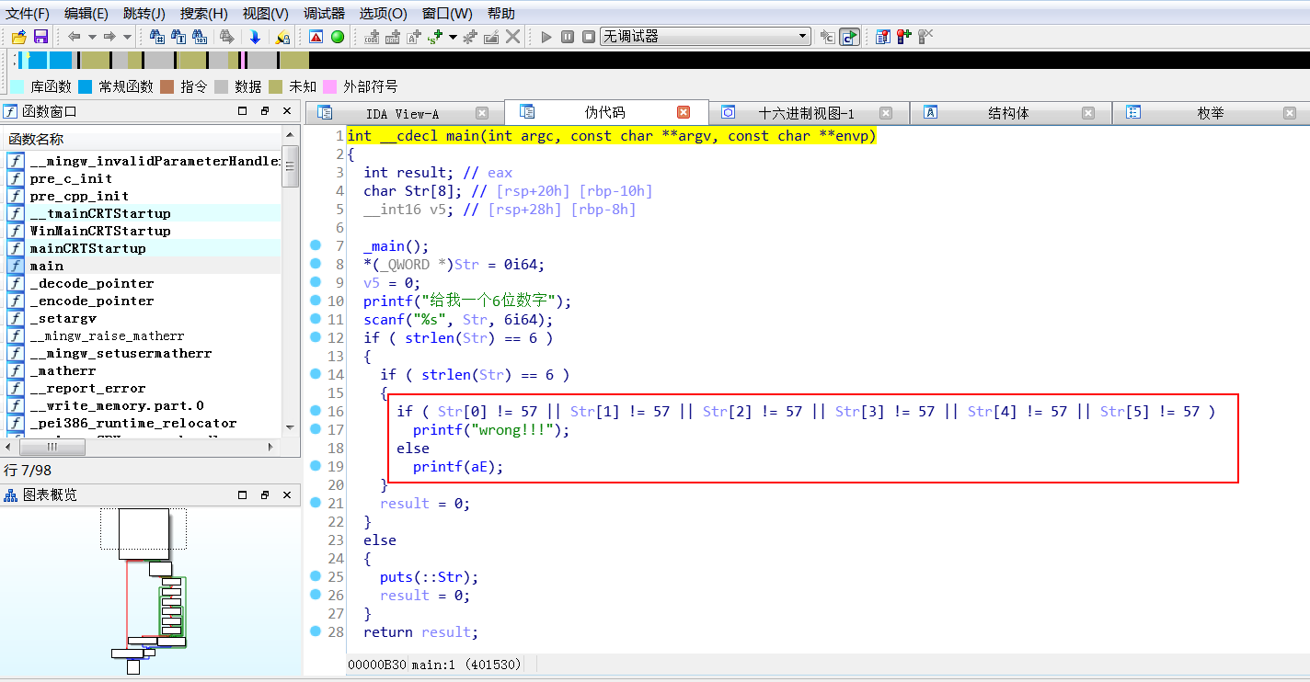Click the add breakpoint icon with green plus
Screen dimensions: 1310x682
pos(904,37)
